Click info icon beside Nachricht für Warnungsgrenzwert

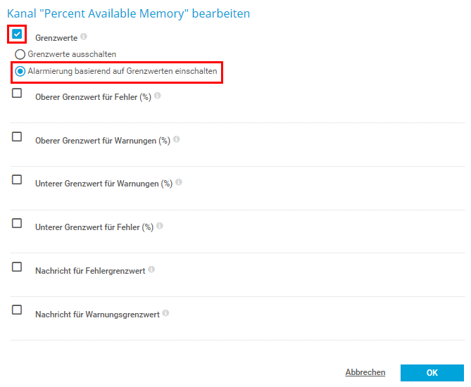[166, 312]
